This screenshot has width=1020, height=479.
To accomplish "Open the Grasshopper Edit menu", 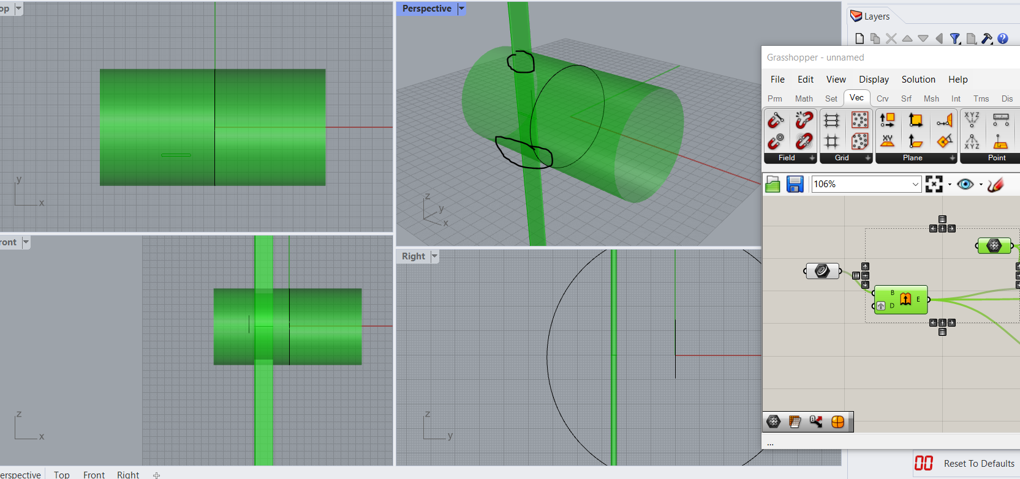I will point(806,80).
